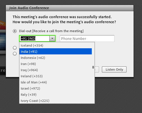Choose Ireland (+353) from the list
The height and width of the screenshot is (113, 142).
click(x=56, y=76)
